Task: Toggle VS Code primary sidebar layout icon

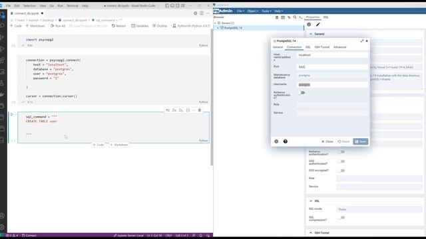Action: (x=167, y=5)
